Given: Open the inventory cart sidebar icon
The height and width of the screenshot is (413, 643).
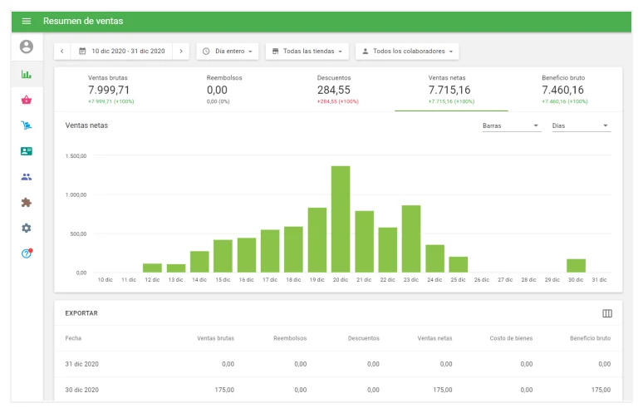Looking at the screenshot, I should tap(27, 125).
